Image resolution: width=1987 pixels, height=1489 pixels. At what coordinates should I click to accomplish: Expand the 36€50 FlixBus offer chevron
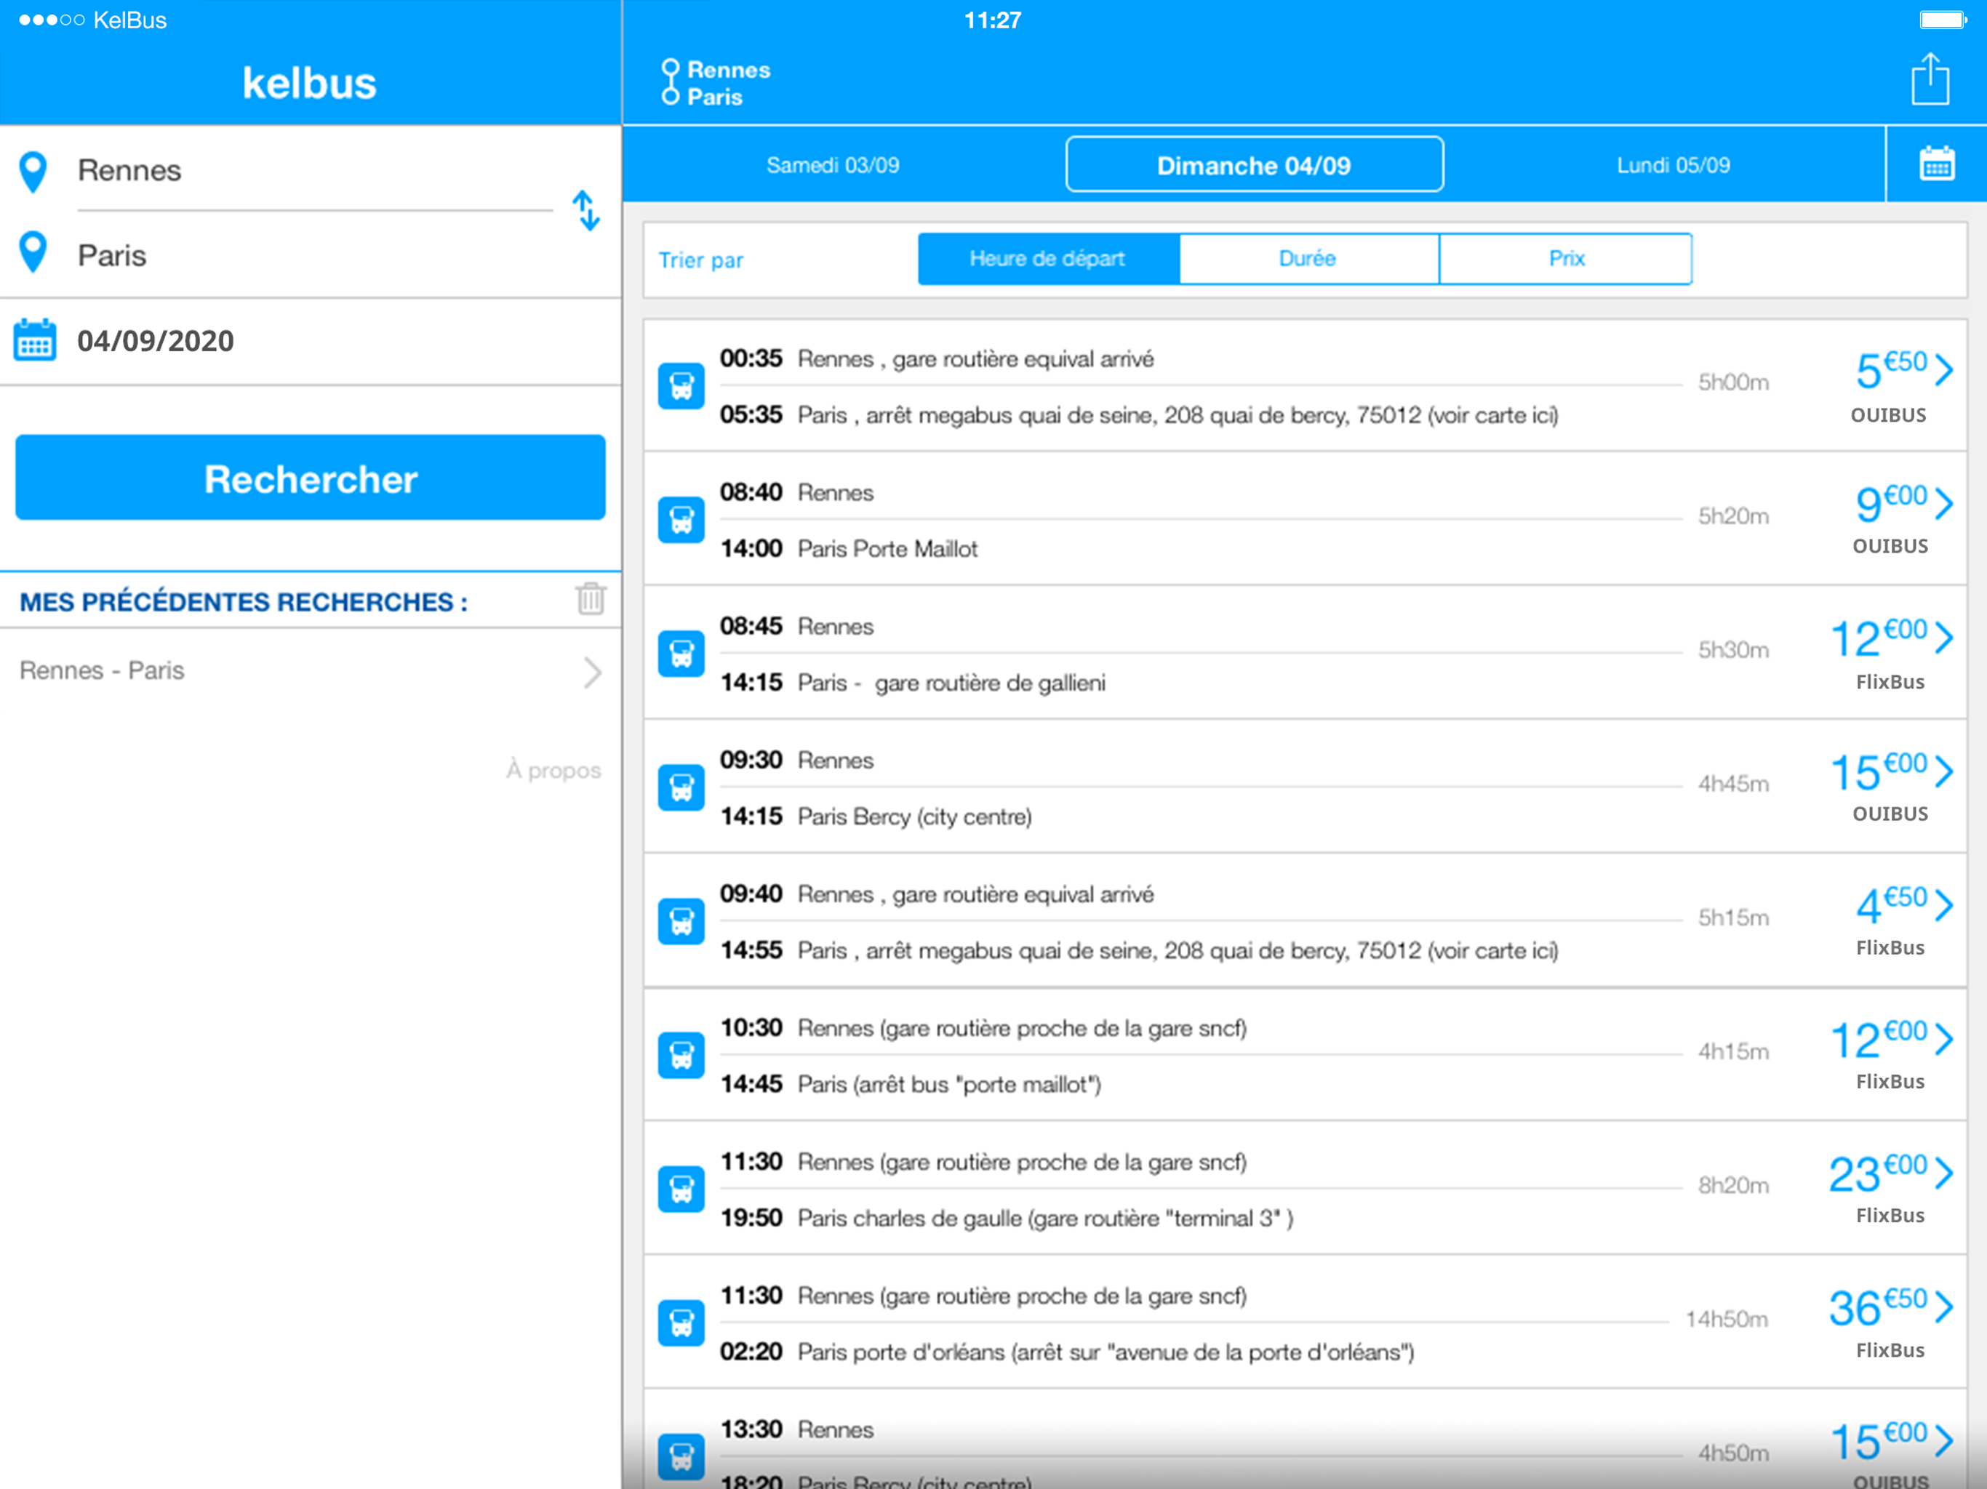click(1944, 1306)
